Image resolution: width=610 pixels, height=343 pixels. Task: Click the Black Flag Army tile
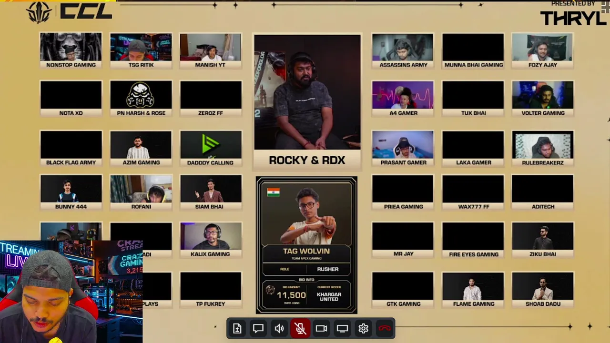pyautogui.click(x=71, y=148)
